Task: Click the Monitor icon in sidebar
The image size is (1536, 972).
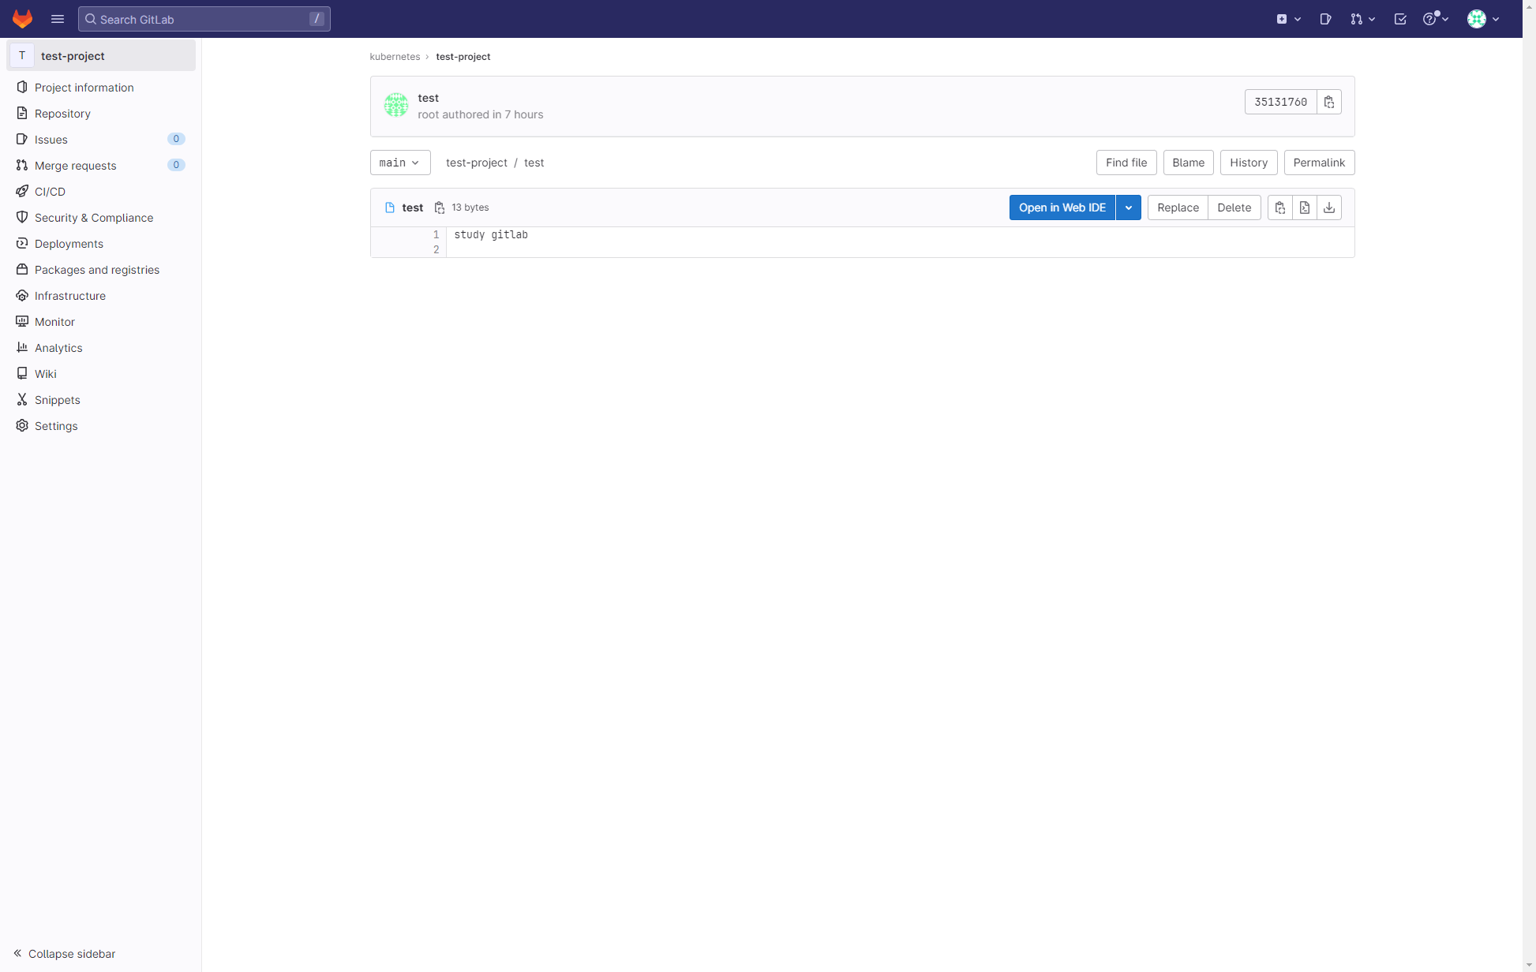Action: 22,322
